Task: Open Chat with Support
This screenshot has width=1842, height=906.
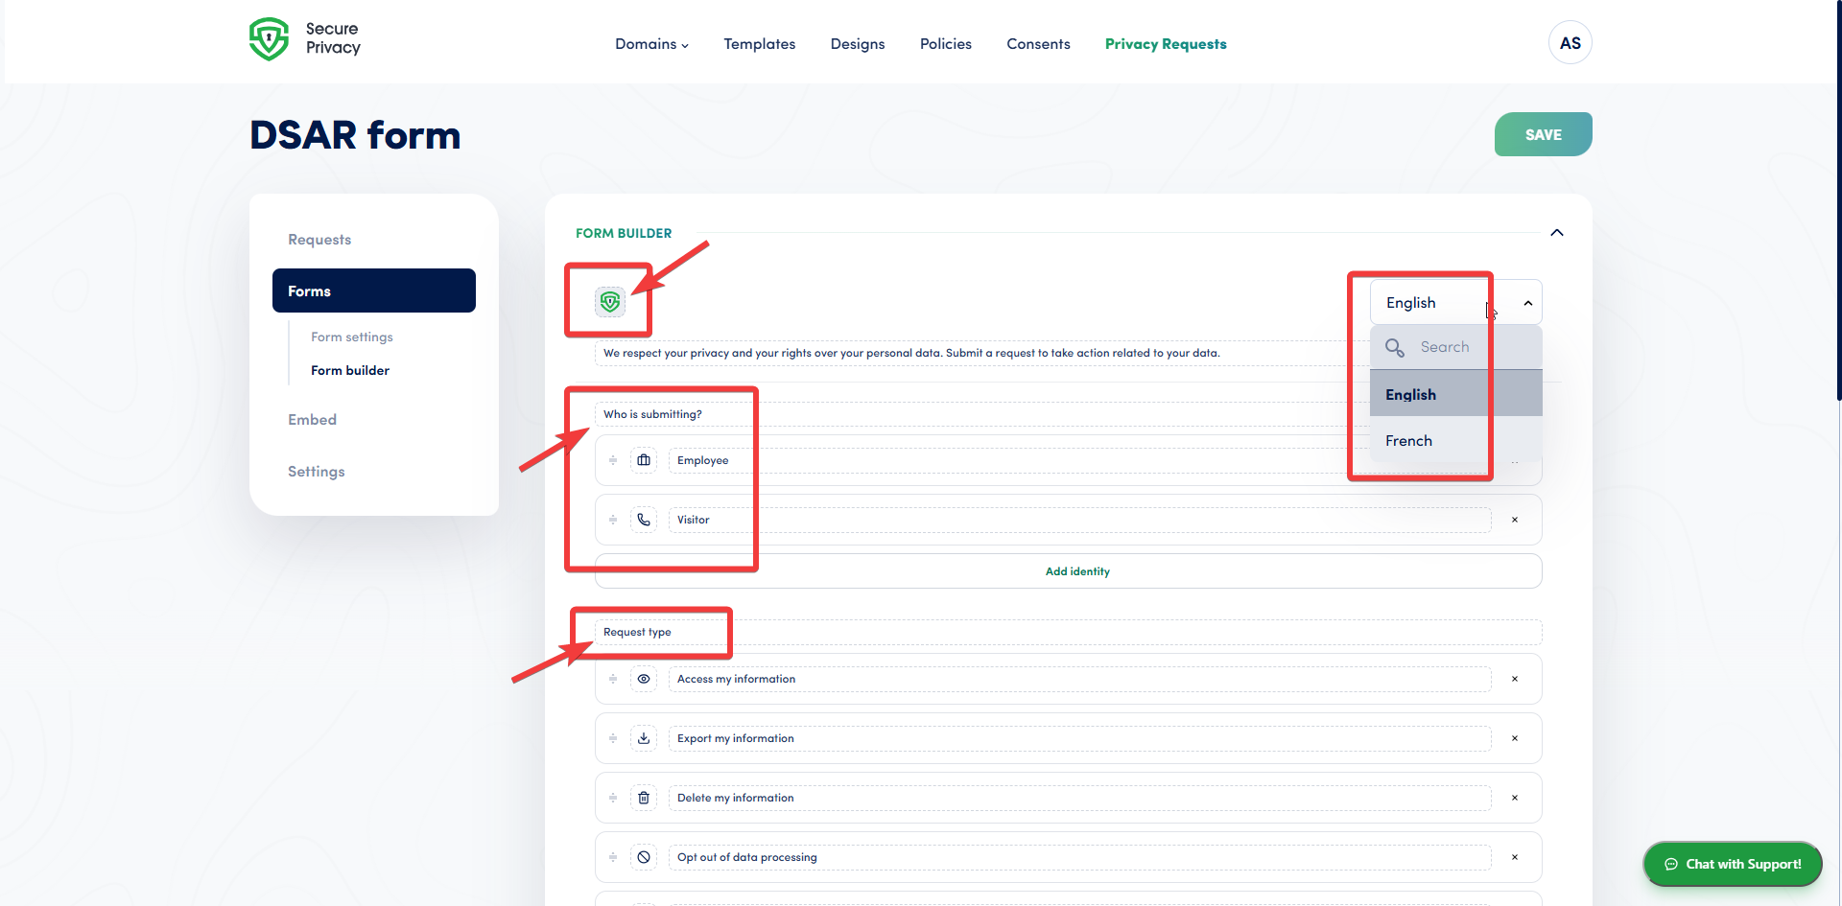Action: click(x=1733, y=864)
